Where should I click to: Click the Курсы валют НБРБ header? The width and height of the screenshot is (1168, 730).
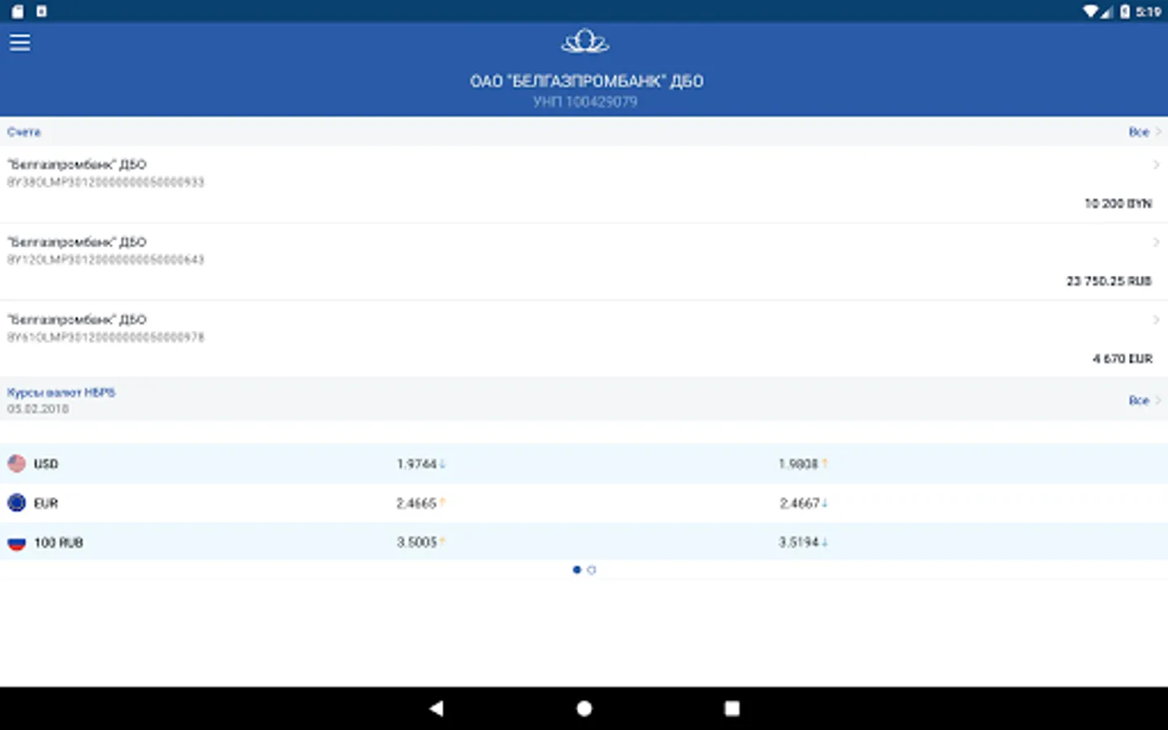(x=61, y=393)
